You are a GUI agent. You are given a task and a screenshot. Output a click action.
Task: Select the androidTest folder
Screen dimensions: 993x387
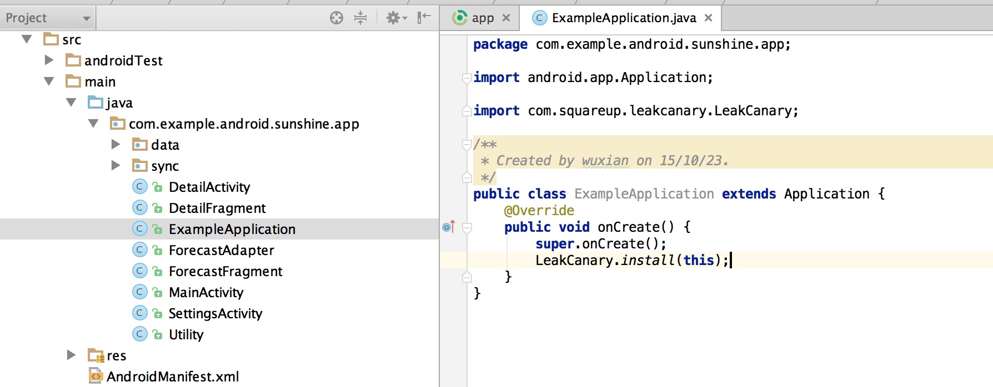pos(123,60)
